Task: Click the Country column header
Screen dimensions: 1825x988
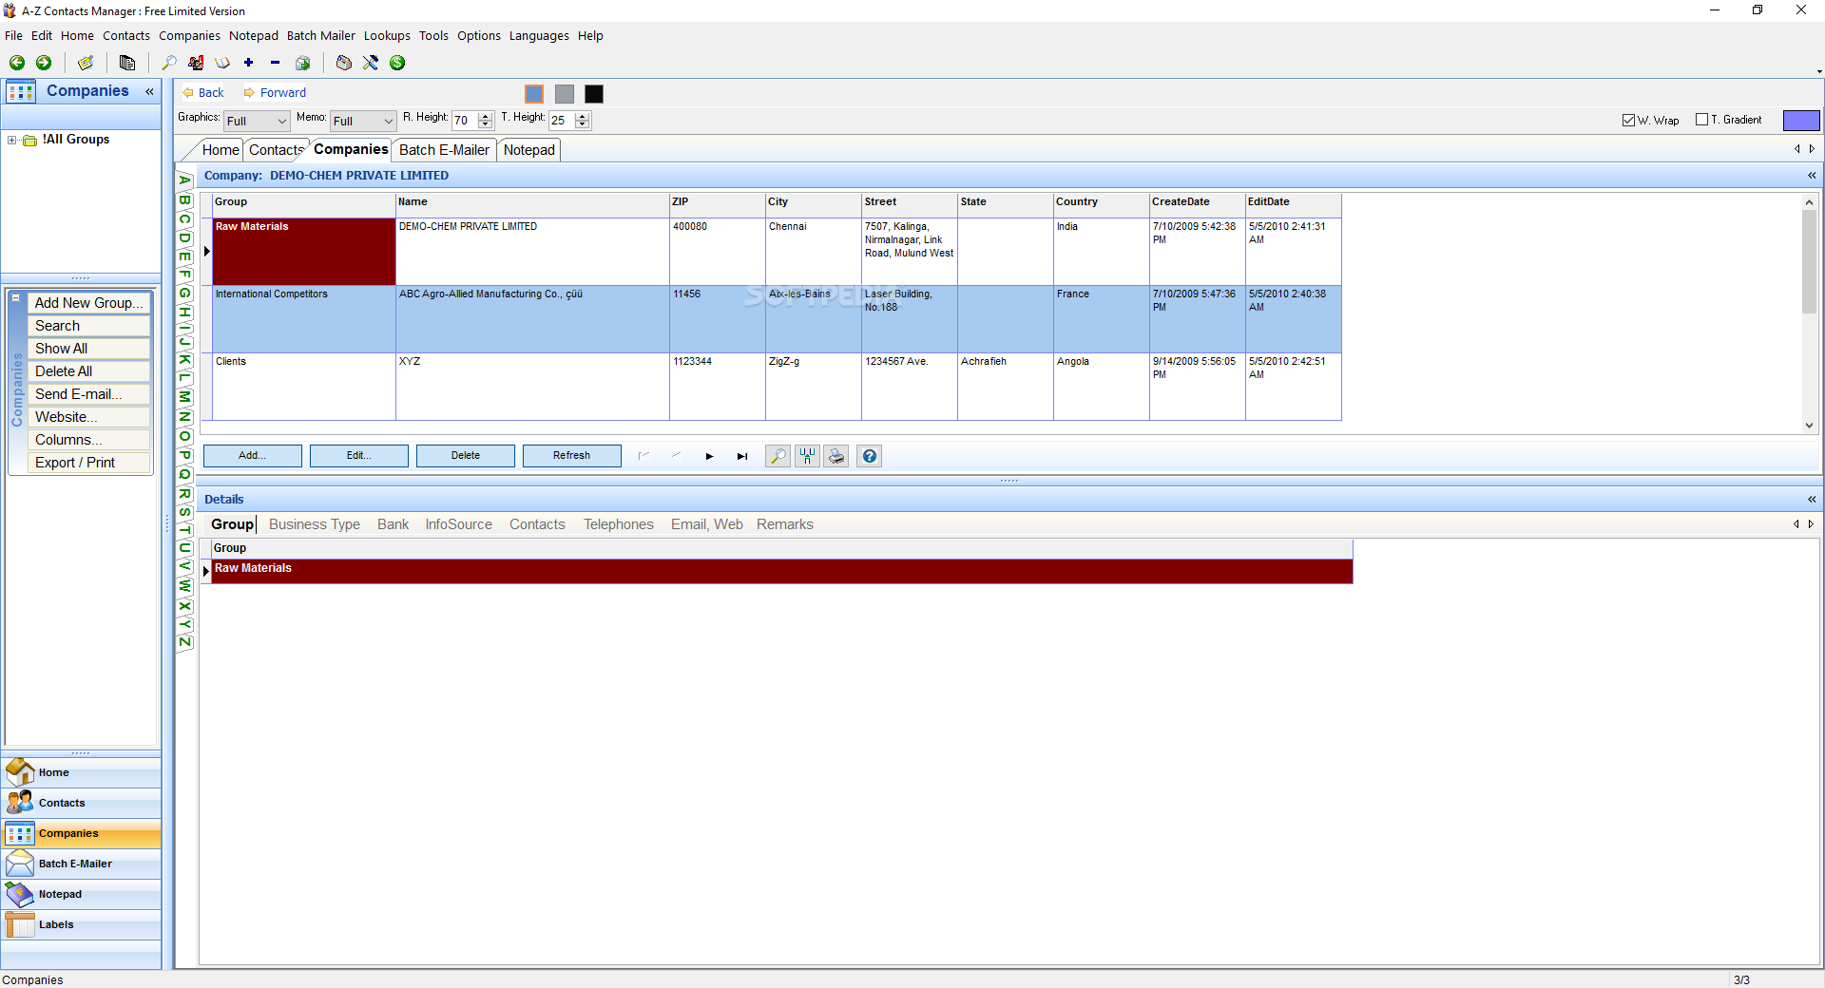Action: click(x=1101, y=202)
